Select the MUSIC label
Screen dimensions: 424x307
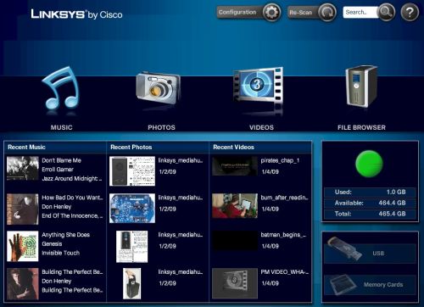tap(61, 127)
